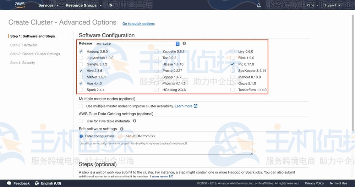
Task: Expand the Resource Groups menu
Action: (x=84, y=5)
